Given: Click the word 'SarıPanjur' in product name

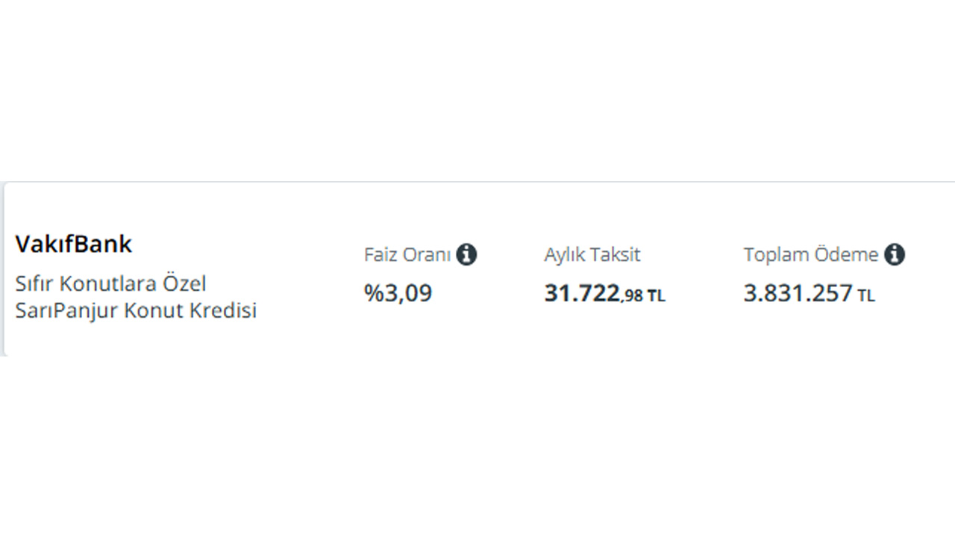Looking at the screenshot, I should click(x=66, y=310).
